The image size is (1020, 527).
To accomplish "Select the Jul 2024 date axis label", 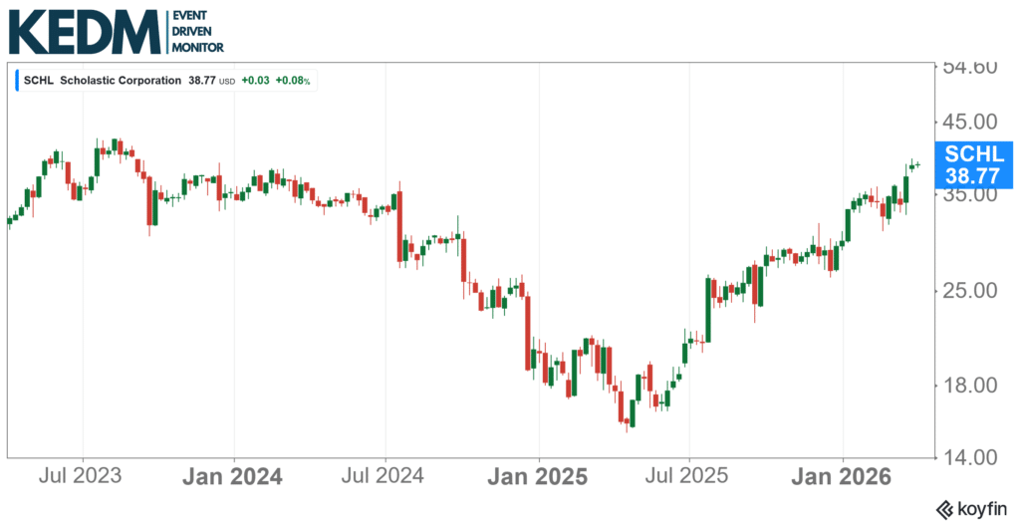I will [x=386, y=476].
